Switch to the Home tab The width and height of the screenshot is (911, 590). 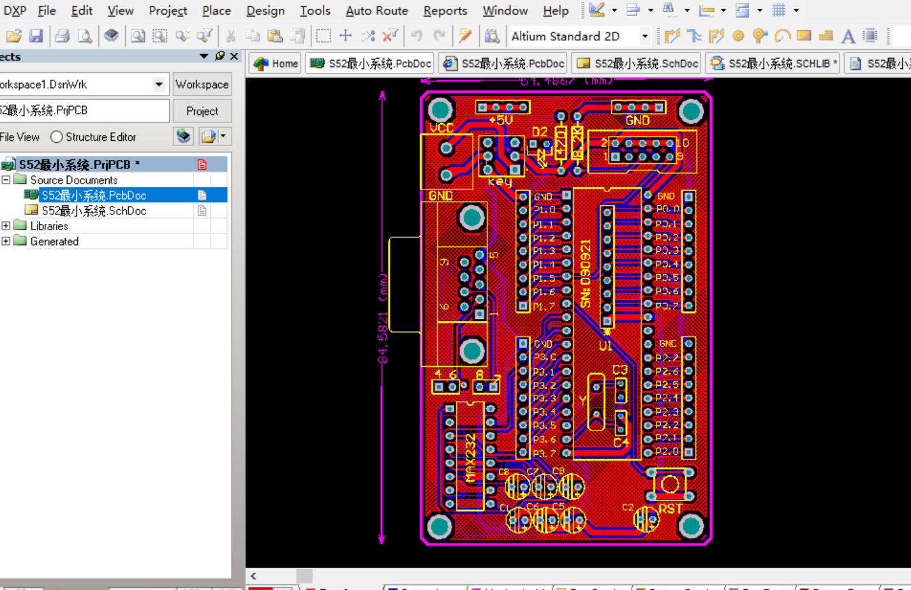pos(276,63)
